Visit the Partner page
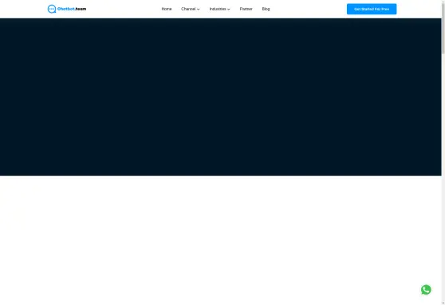 pos(246,9)
